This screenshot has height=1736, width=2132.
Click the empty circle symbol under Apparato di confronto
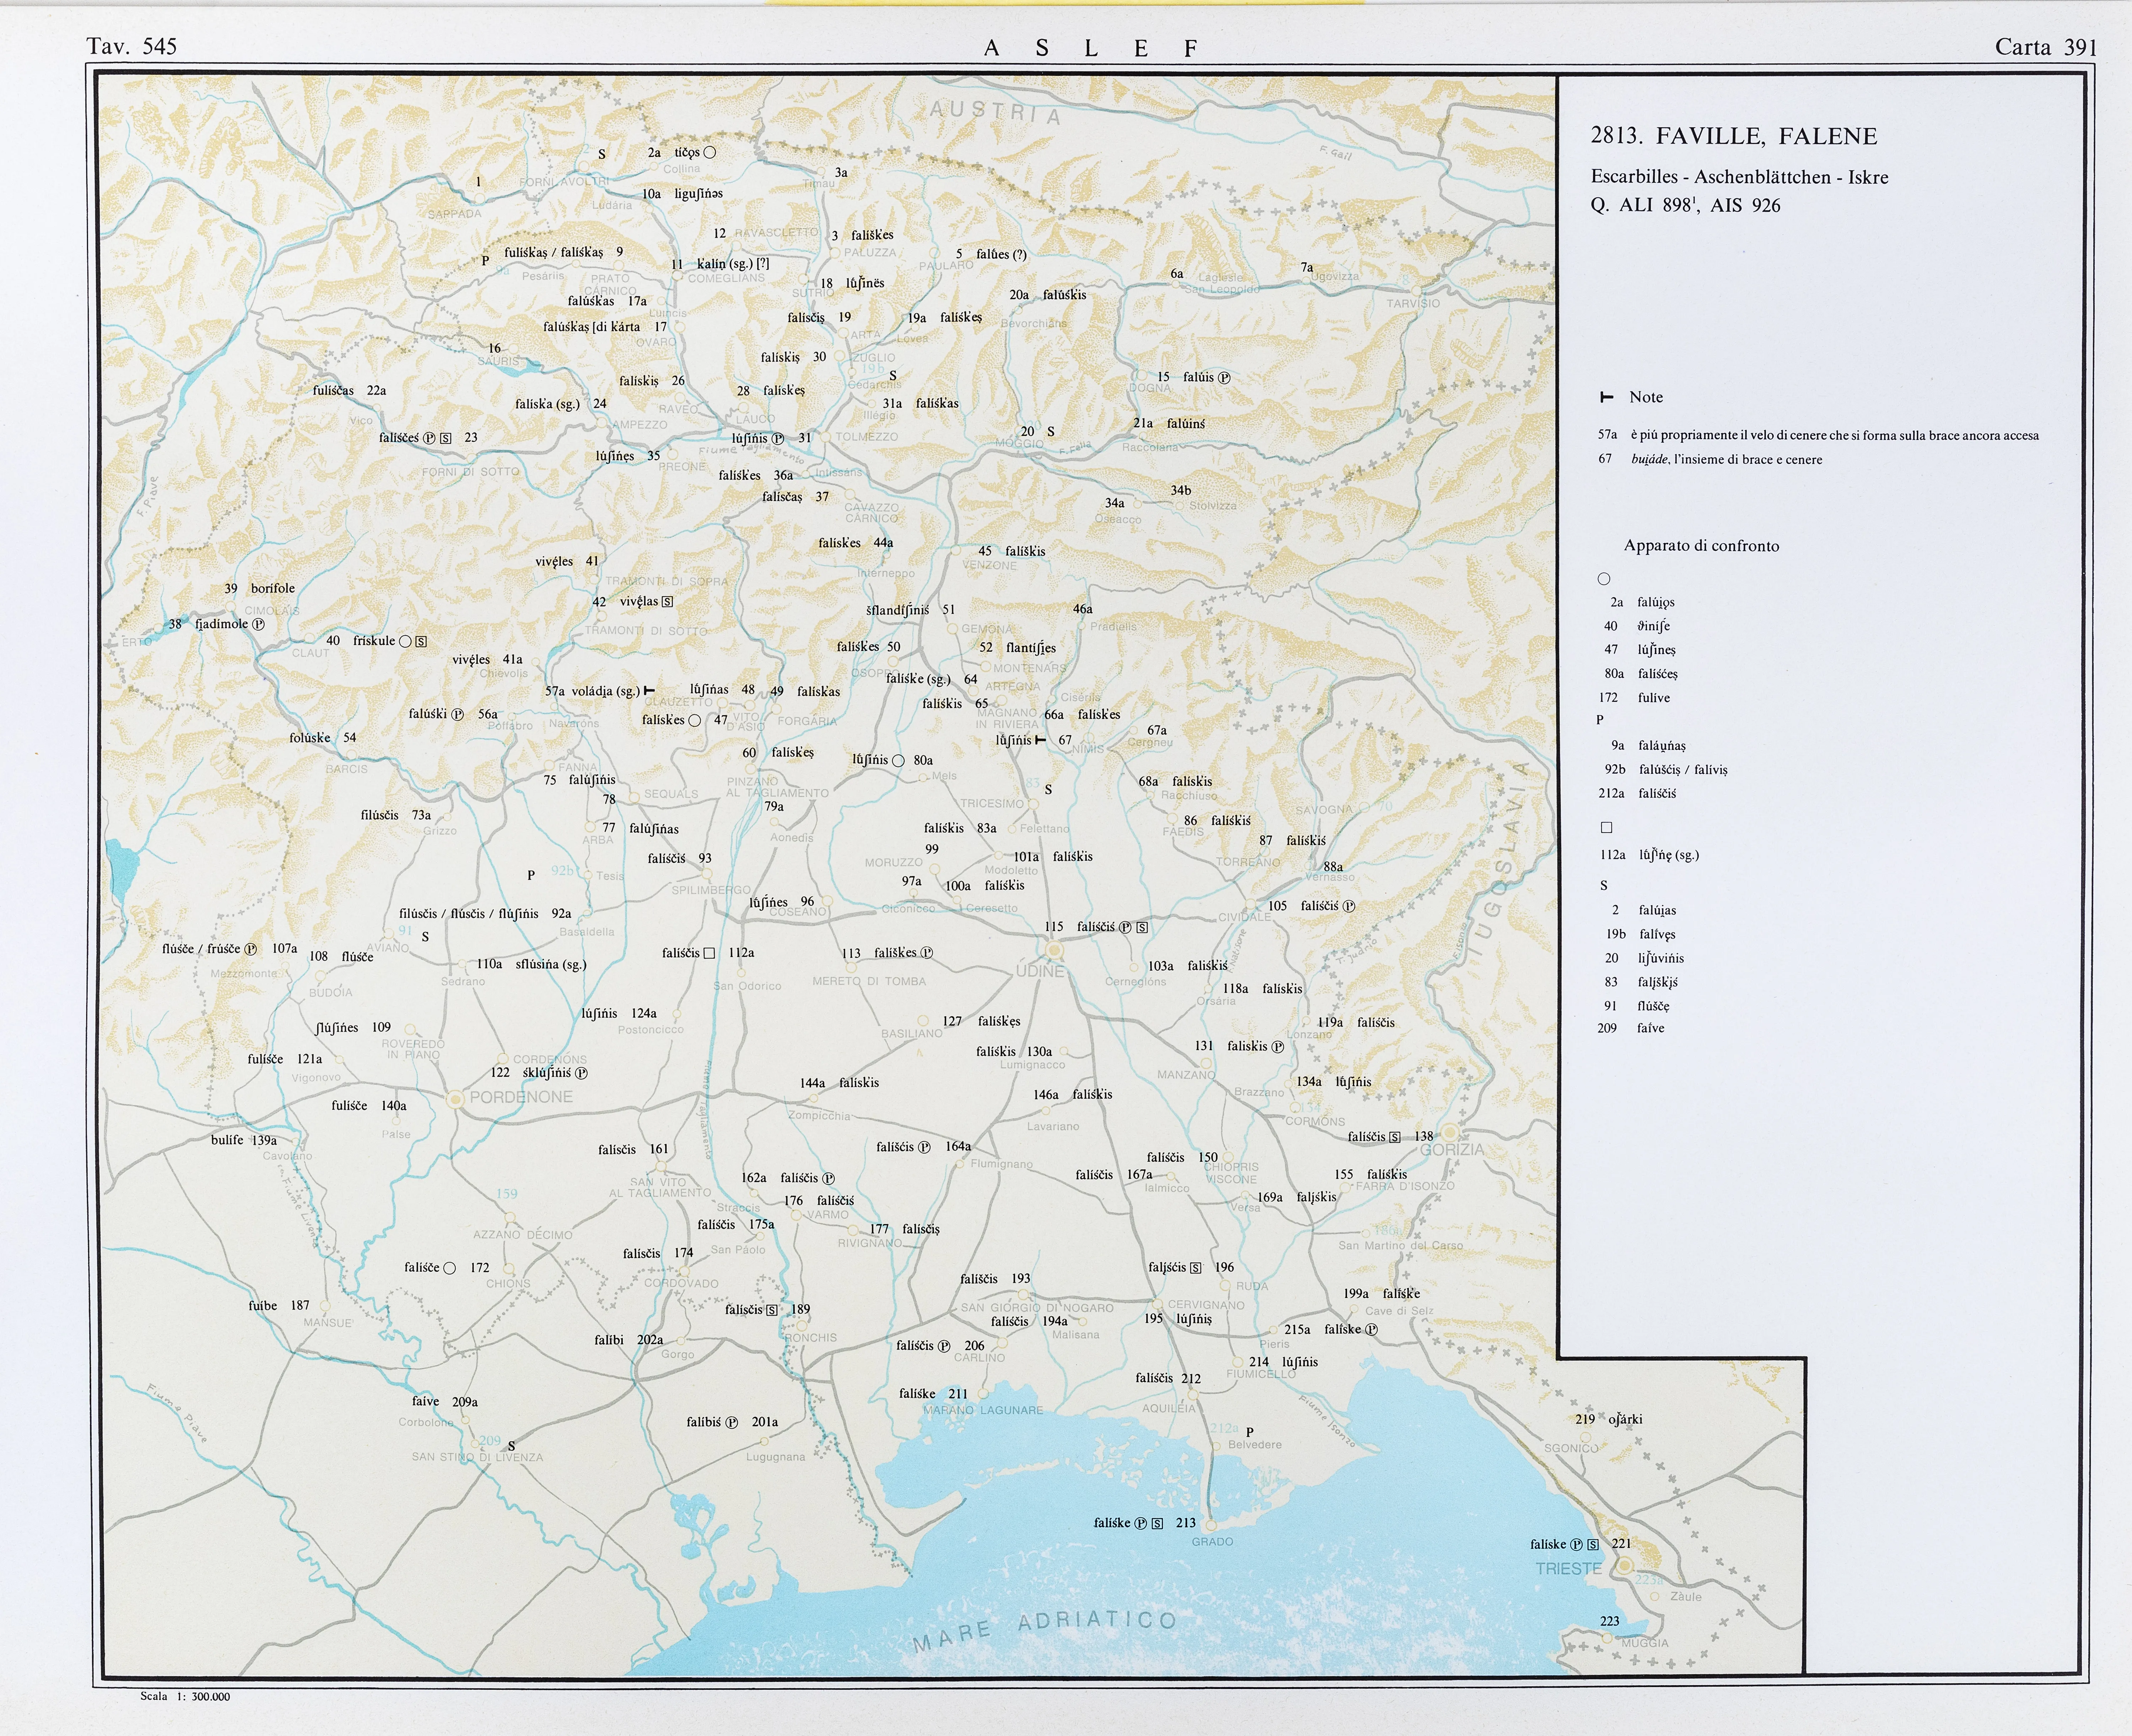click(x=1604, y=579)
